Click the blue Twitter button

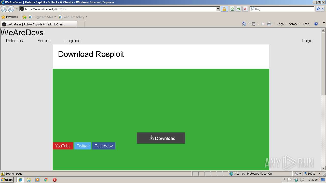tap(83, 146)
